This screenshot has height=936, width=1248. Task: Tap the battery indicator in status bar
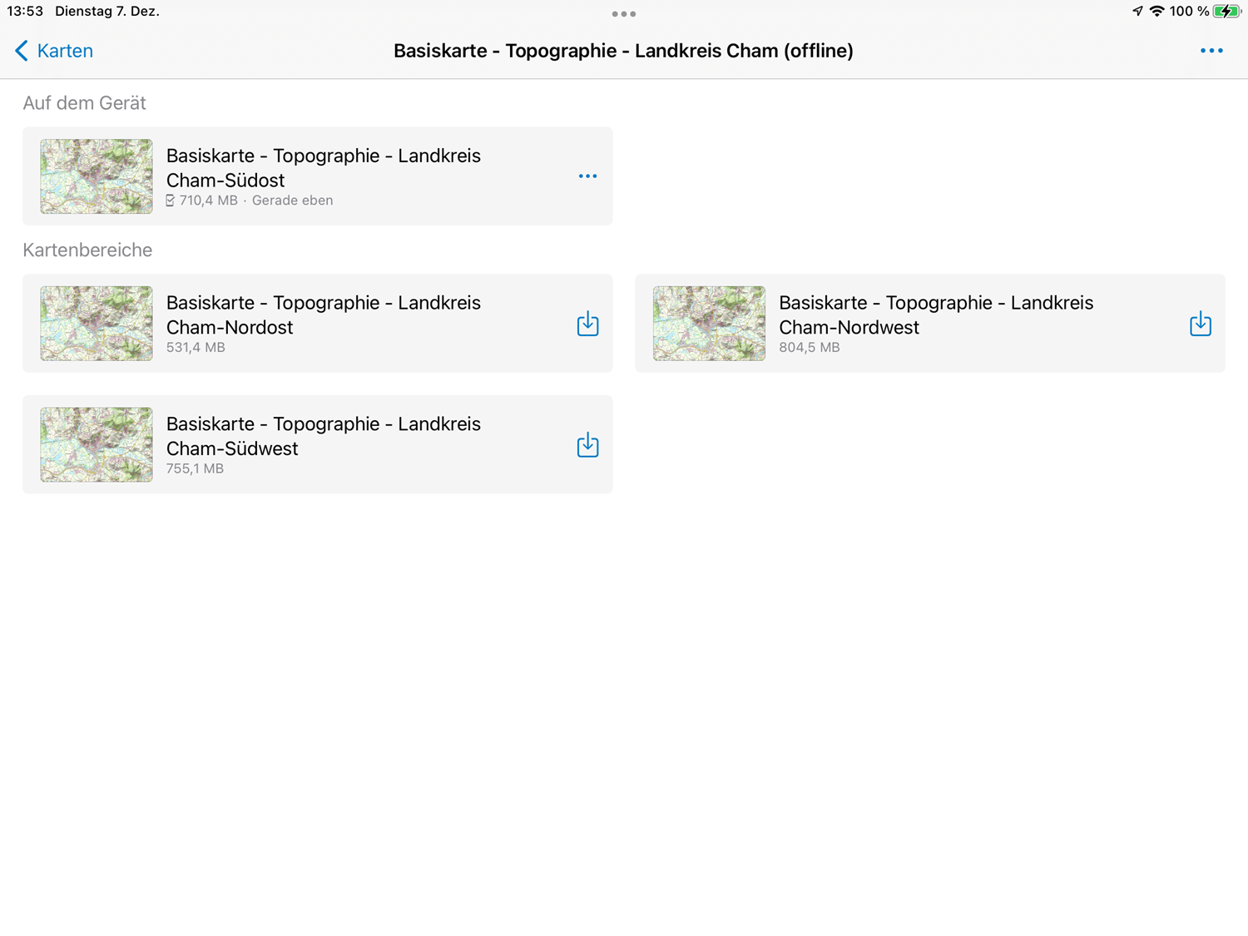pos(1226,12)
